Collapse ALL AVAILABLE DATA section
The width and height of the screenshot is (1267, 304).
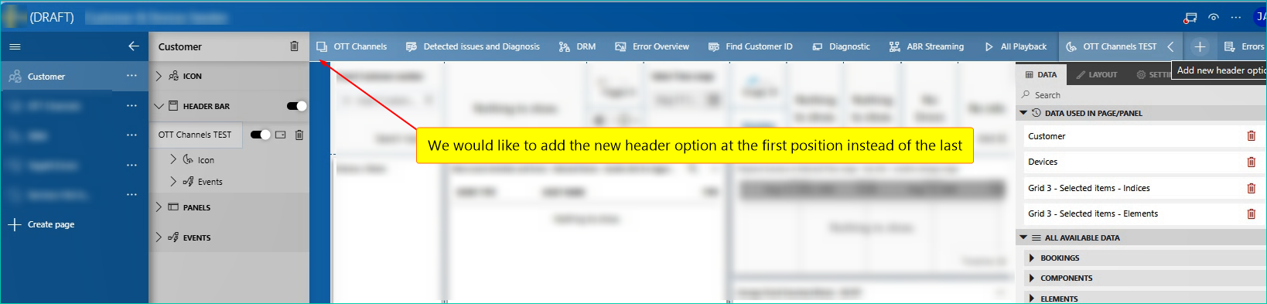1024,237
